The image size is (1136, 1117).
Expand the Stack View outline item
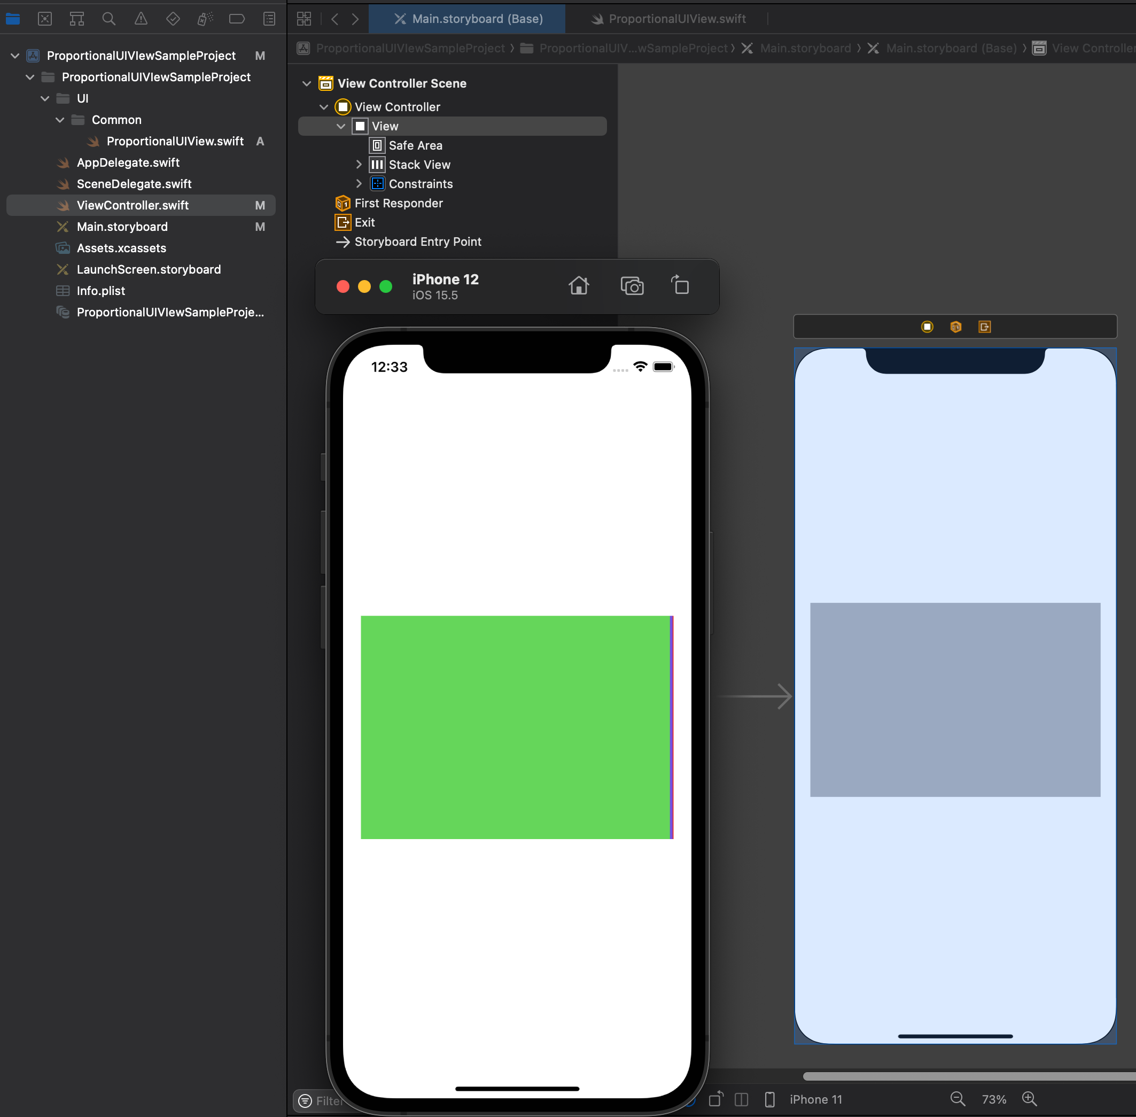pos(359,165)
